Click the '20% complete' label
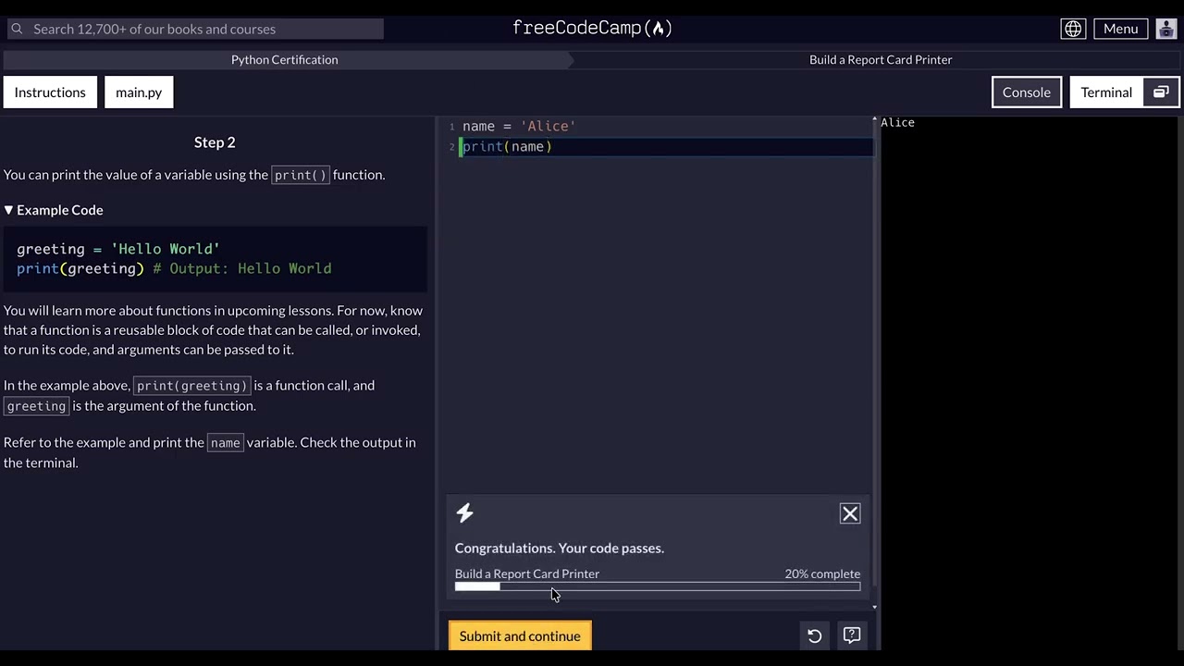This screenshot has height=666, width=1184. pyautogui.click(x=822, y=573)
